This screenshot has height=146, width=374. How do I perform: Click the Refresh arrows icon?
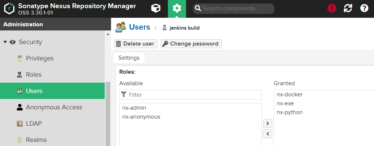click(x=348, y=9)
